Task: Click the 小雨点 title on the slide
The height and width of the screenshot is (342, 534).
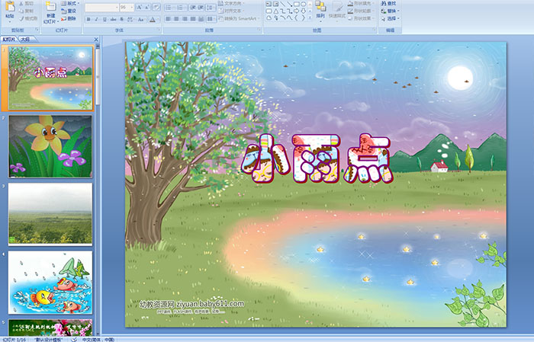Action: (x=317, y=158)
